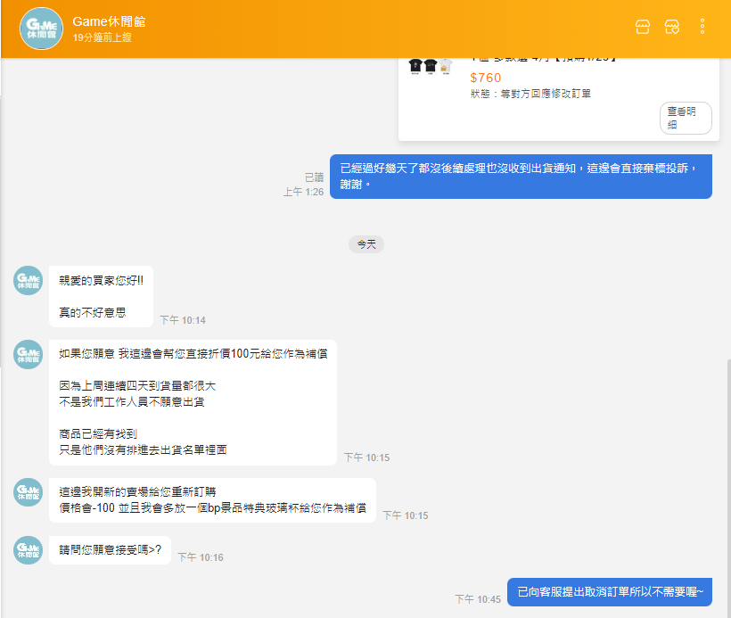
Task: Select the 請問您願意接受嗎>? message bubble
Action: (x=110, y=550)
